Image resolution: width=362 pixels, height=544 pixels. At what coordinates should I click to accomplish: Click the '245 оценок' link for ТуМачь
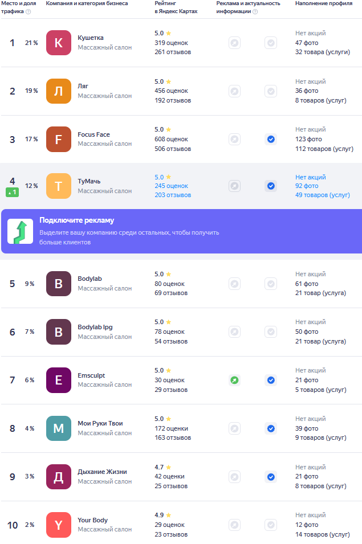click(x=171, y=186)
